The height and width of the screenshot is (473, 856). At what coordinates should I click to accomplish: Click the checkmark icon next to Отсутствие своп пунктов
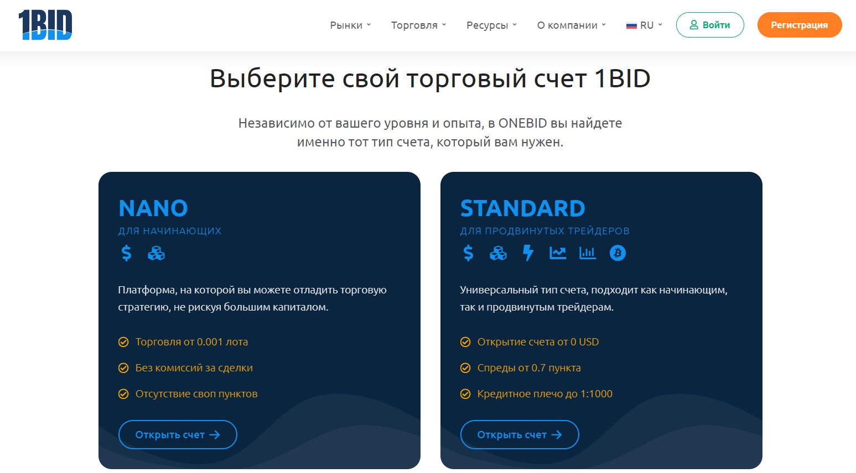[123, 394]
